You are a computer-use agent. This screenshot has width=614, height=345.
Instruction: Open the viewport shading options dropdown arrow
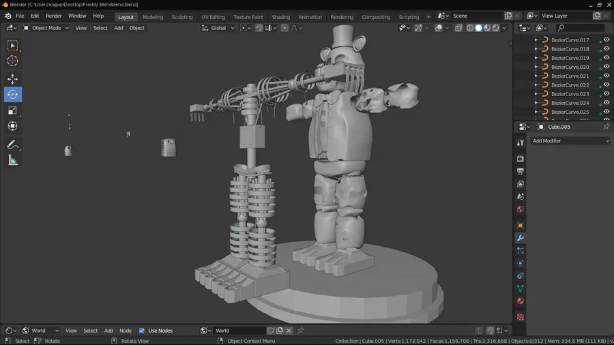[504, 28]
